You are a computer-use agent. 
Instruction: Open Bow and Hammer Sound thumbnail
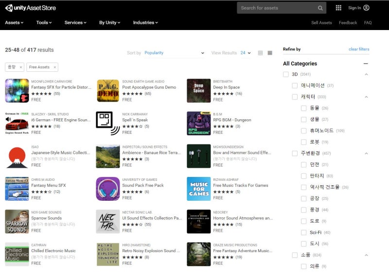[199, 156]
